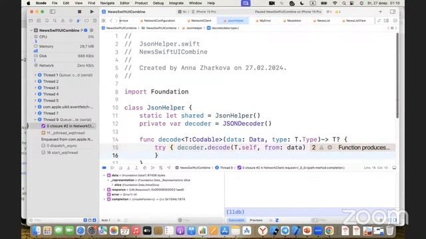426x239 pixels.
Task: Select the Previews console filter button
Action: tap(256, 220)
